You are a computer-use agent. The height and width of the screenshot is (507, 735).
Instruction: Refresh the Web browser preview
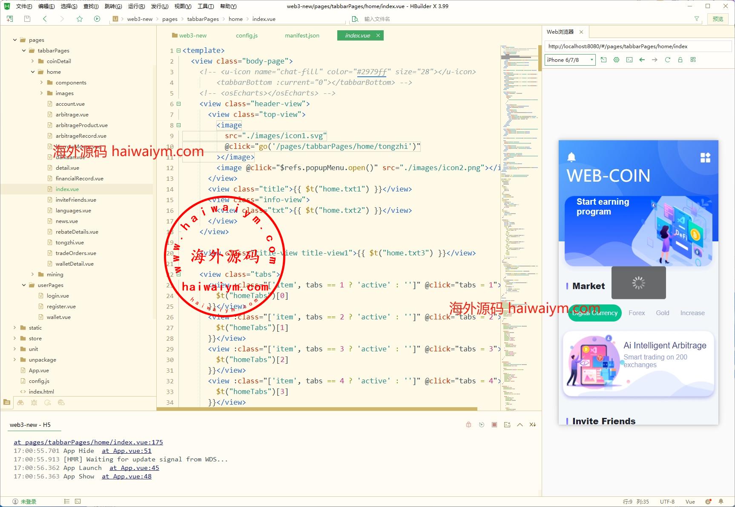[667, 60]
